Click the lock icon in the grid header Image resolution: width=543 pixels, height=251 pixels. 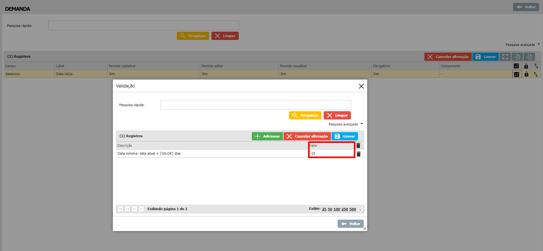click(526, 66)
